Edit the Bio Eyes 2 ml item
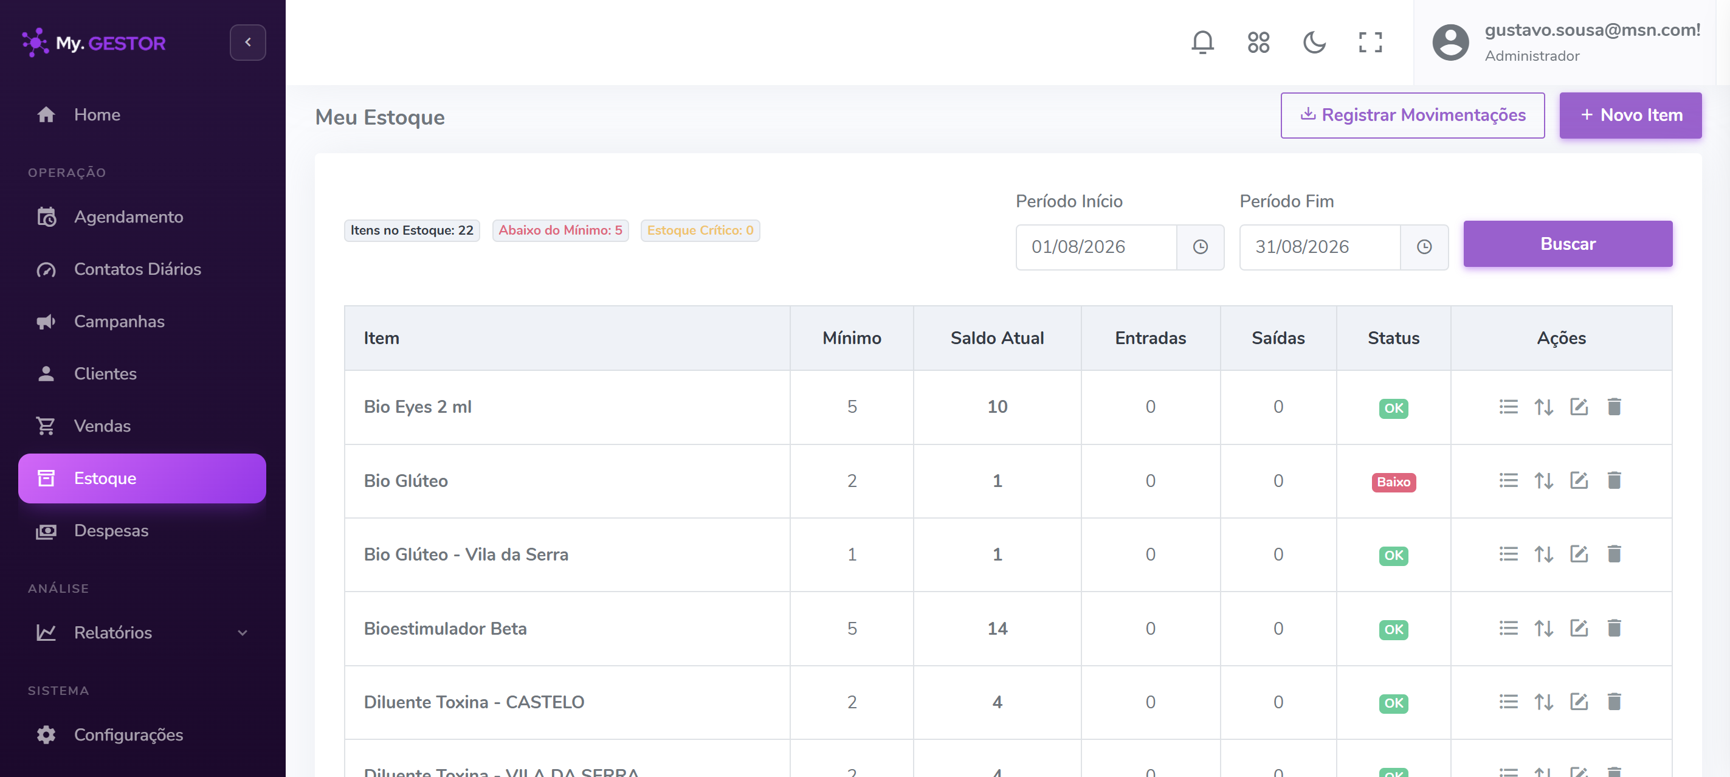Screen dimensions: 1730x777 (x=1579, y=407)
